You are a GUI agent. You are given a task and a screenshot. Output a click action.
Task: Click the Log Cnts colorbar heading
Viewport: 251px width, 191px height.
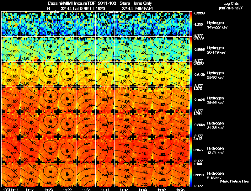coord(231,3)
